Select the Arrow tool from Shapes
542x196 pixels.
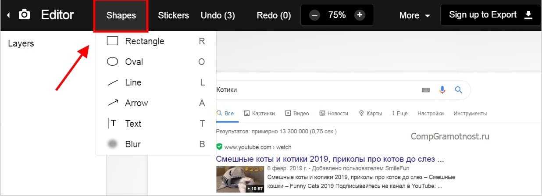[136, 103]
